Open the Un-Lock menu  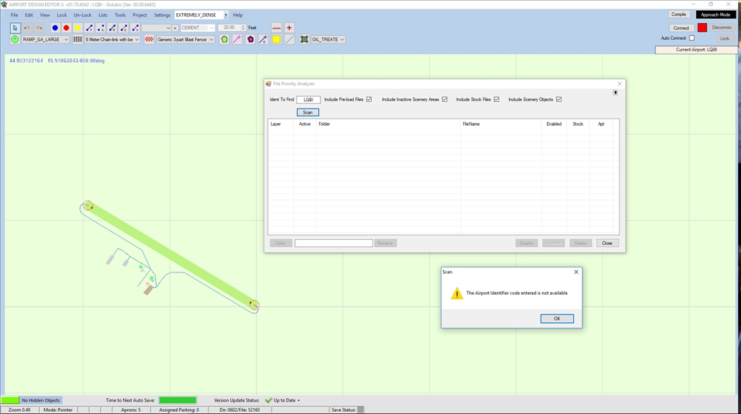[82, 15]
